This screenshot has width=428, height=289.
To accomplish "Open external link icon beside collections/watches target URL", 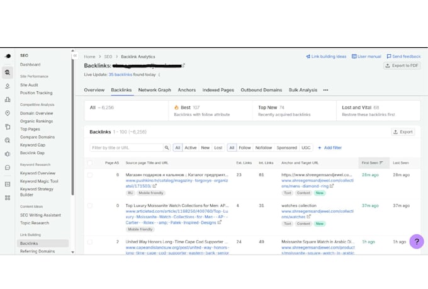I will tap(308, 217).
